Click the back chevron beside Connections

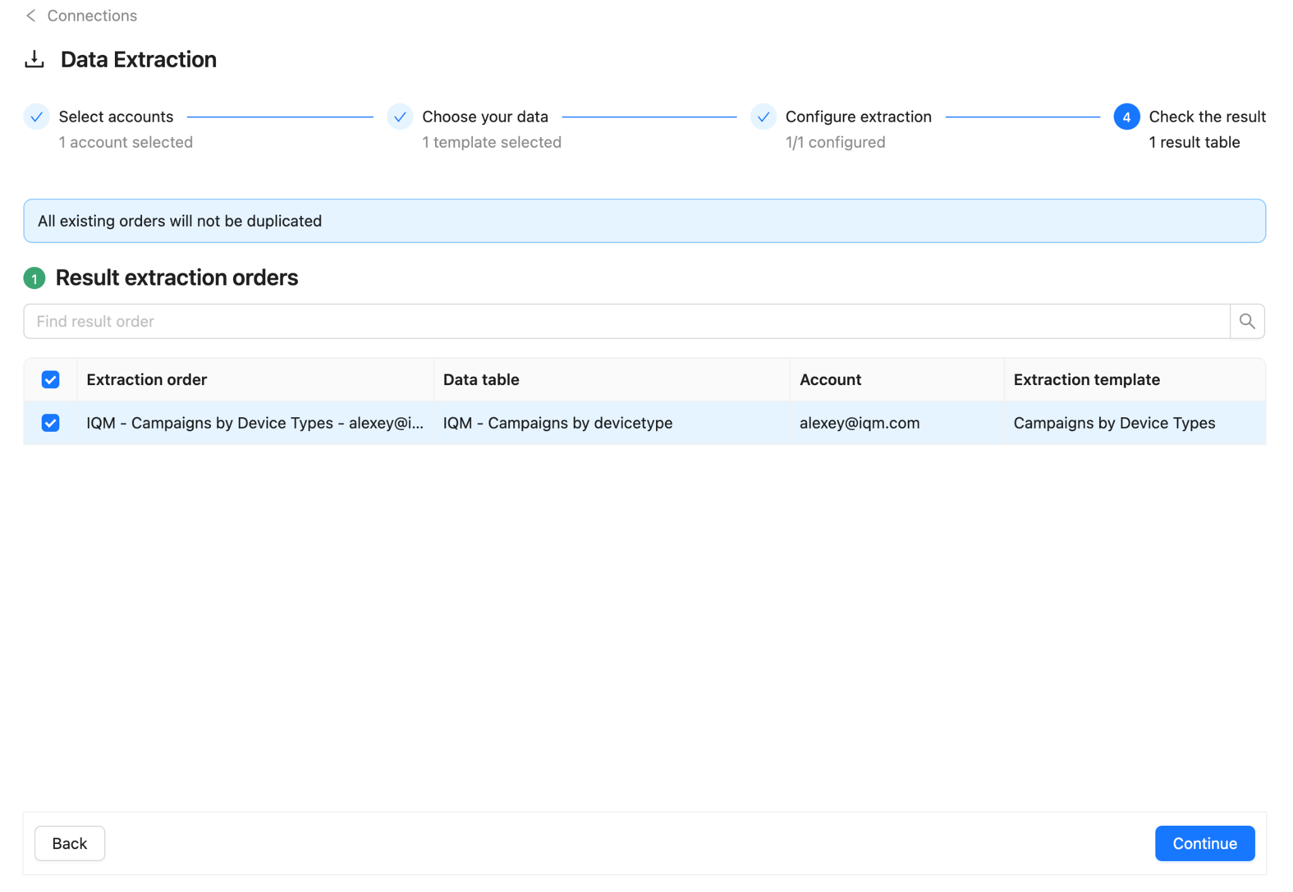30,16
